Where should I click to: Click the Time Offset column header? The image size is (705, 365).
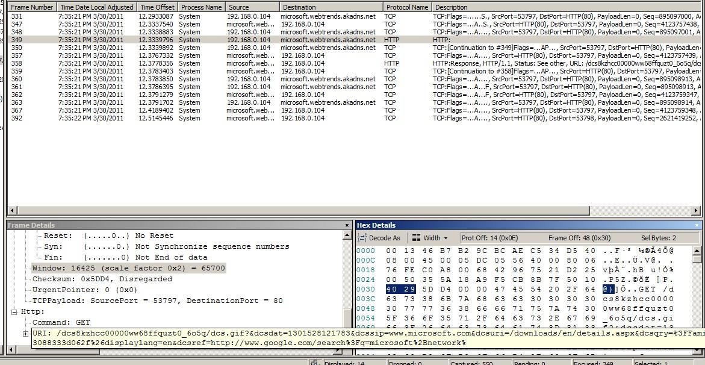[x=156, y=7]
